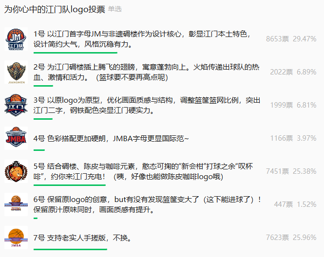Image resolution: width=324 pixels, height=257 pixels.
Task: Click the 为你心中的江门队logo投票 poll title
Action: click(55, 9)
